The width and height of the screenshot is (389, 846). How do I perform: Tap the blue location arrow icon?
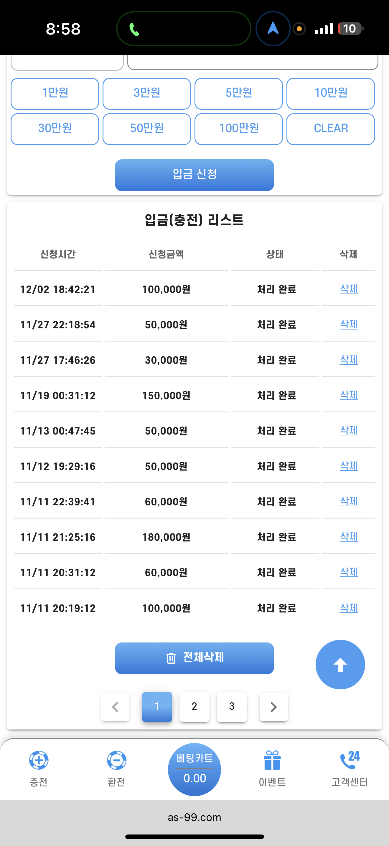tap(273, 29)
